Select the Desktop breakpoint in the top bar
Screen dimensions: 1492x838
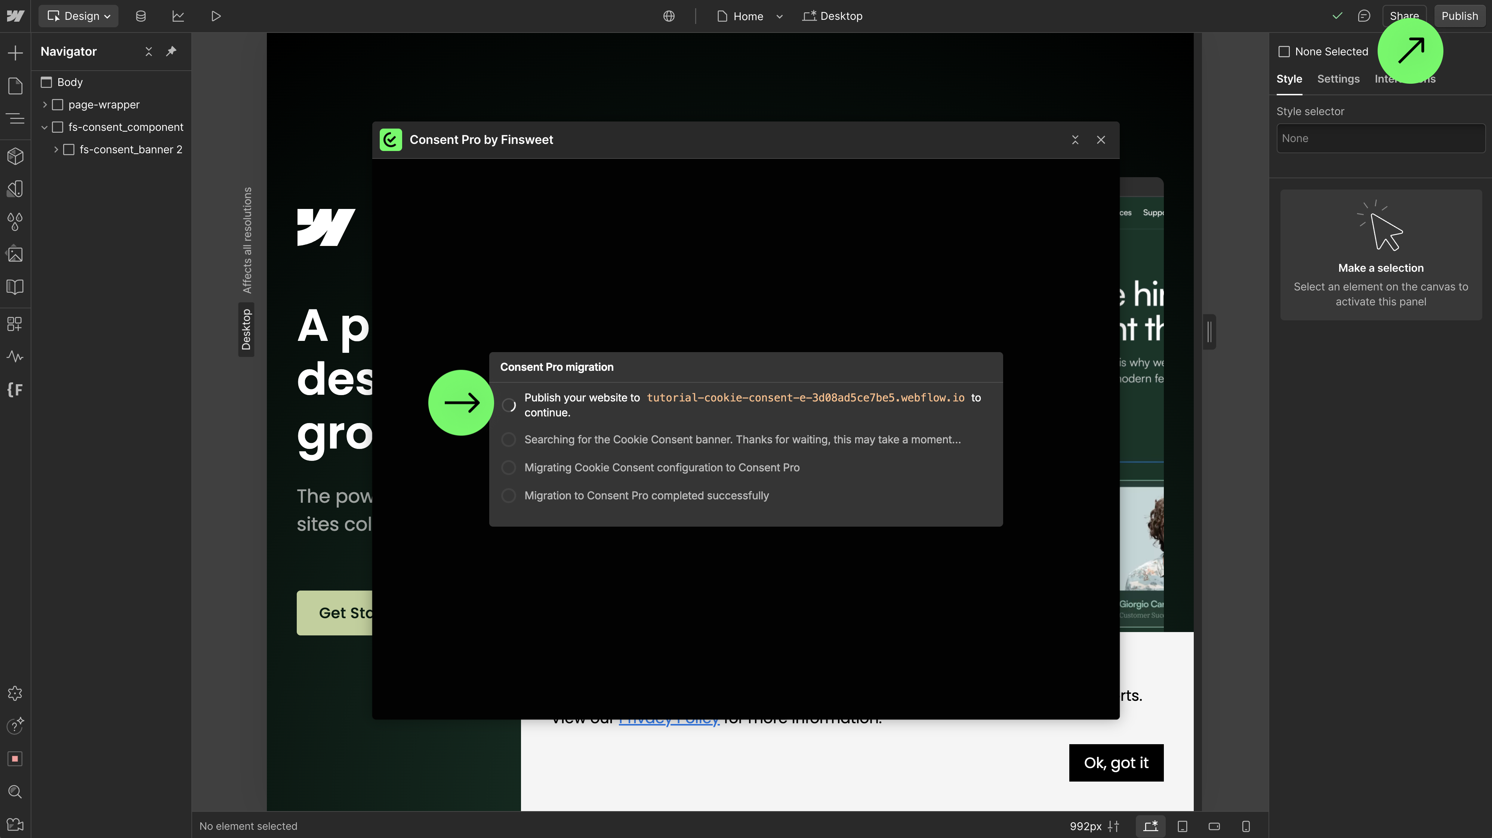pos(833,16)
